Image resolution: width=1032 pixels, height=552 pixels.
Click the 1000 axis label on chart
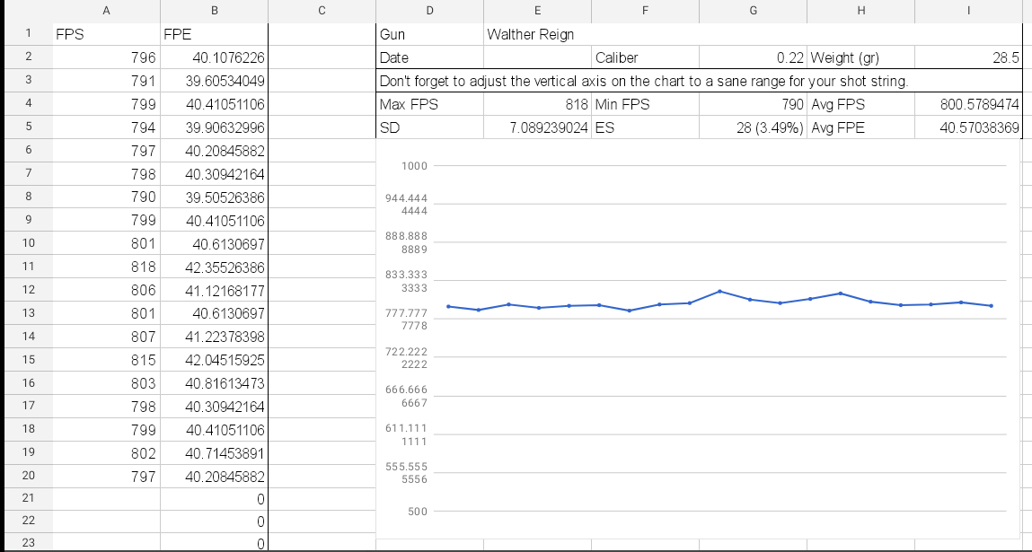pos(414,166)
